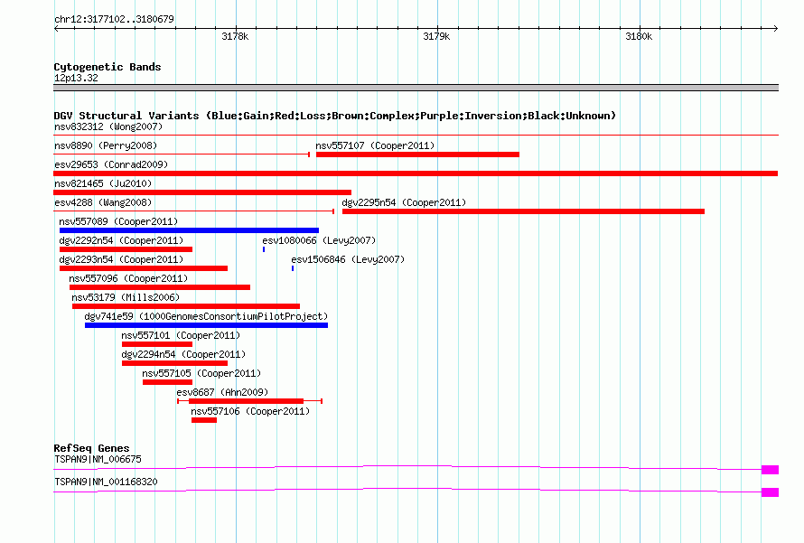The image size is (804, 543).
Task: Click the red bar of nsv557107
Action: coord(417,154)
